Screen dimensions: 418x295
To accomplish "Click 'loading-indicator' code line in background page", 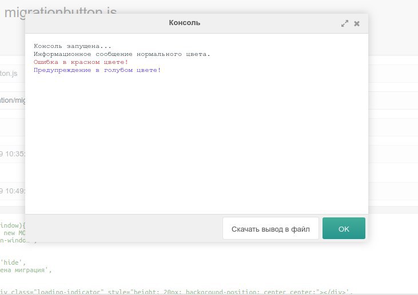I will [176, 292].
